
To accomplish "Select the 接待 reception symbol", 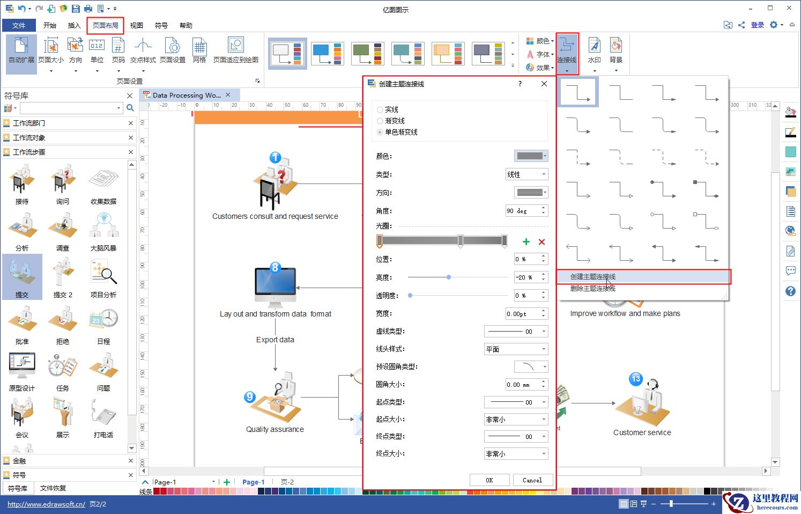I will (22, 185).
